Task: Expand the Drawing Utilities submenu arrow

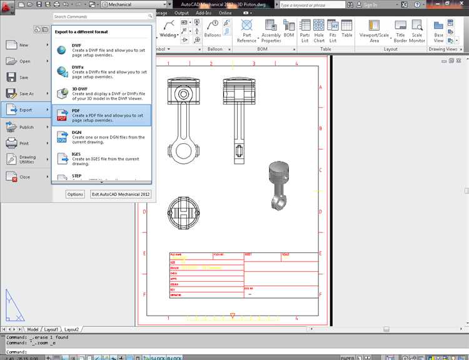Action: click(48, 159)
